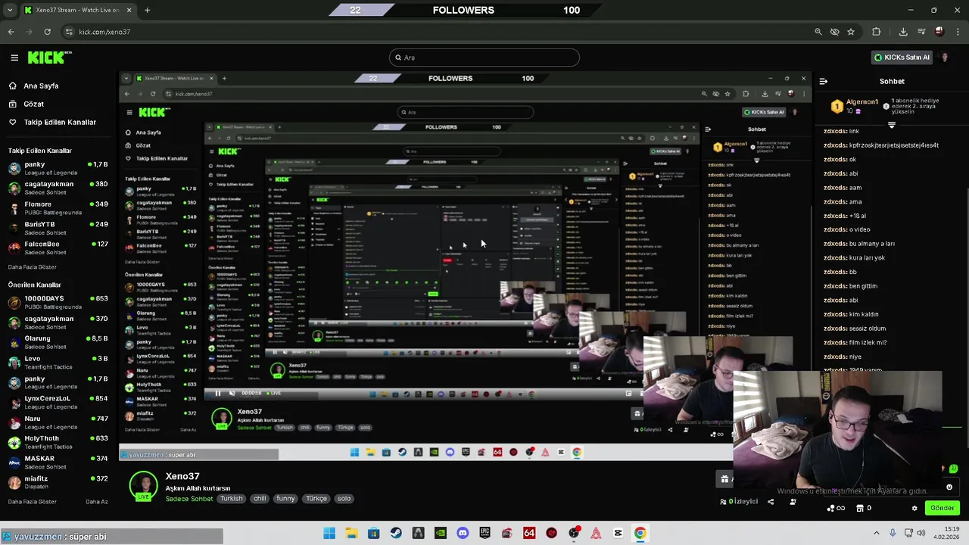This screenshot has height=545, width=969.
Task: Select the chill tag
Action: point(260,499)
